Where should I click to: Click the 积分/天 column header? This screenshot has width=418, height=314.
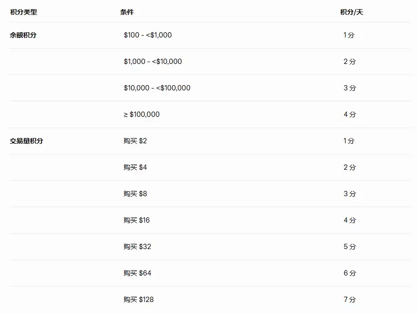click(x=352, y=12)
